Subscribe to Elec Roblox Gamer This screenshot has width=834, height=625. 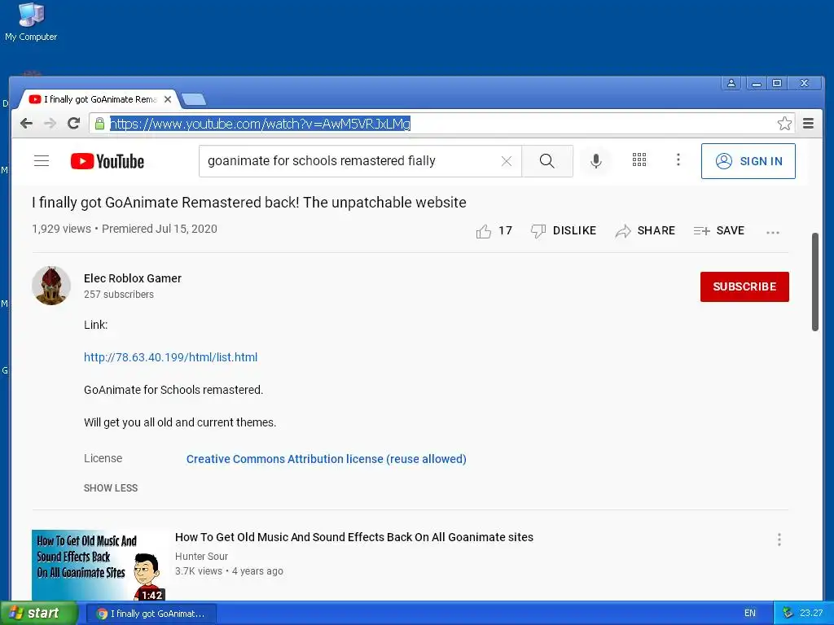click(x=744, y=286)
